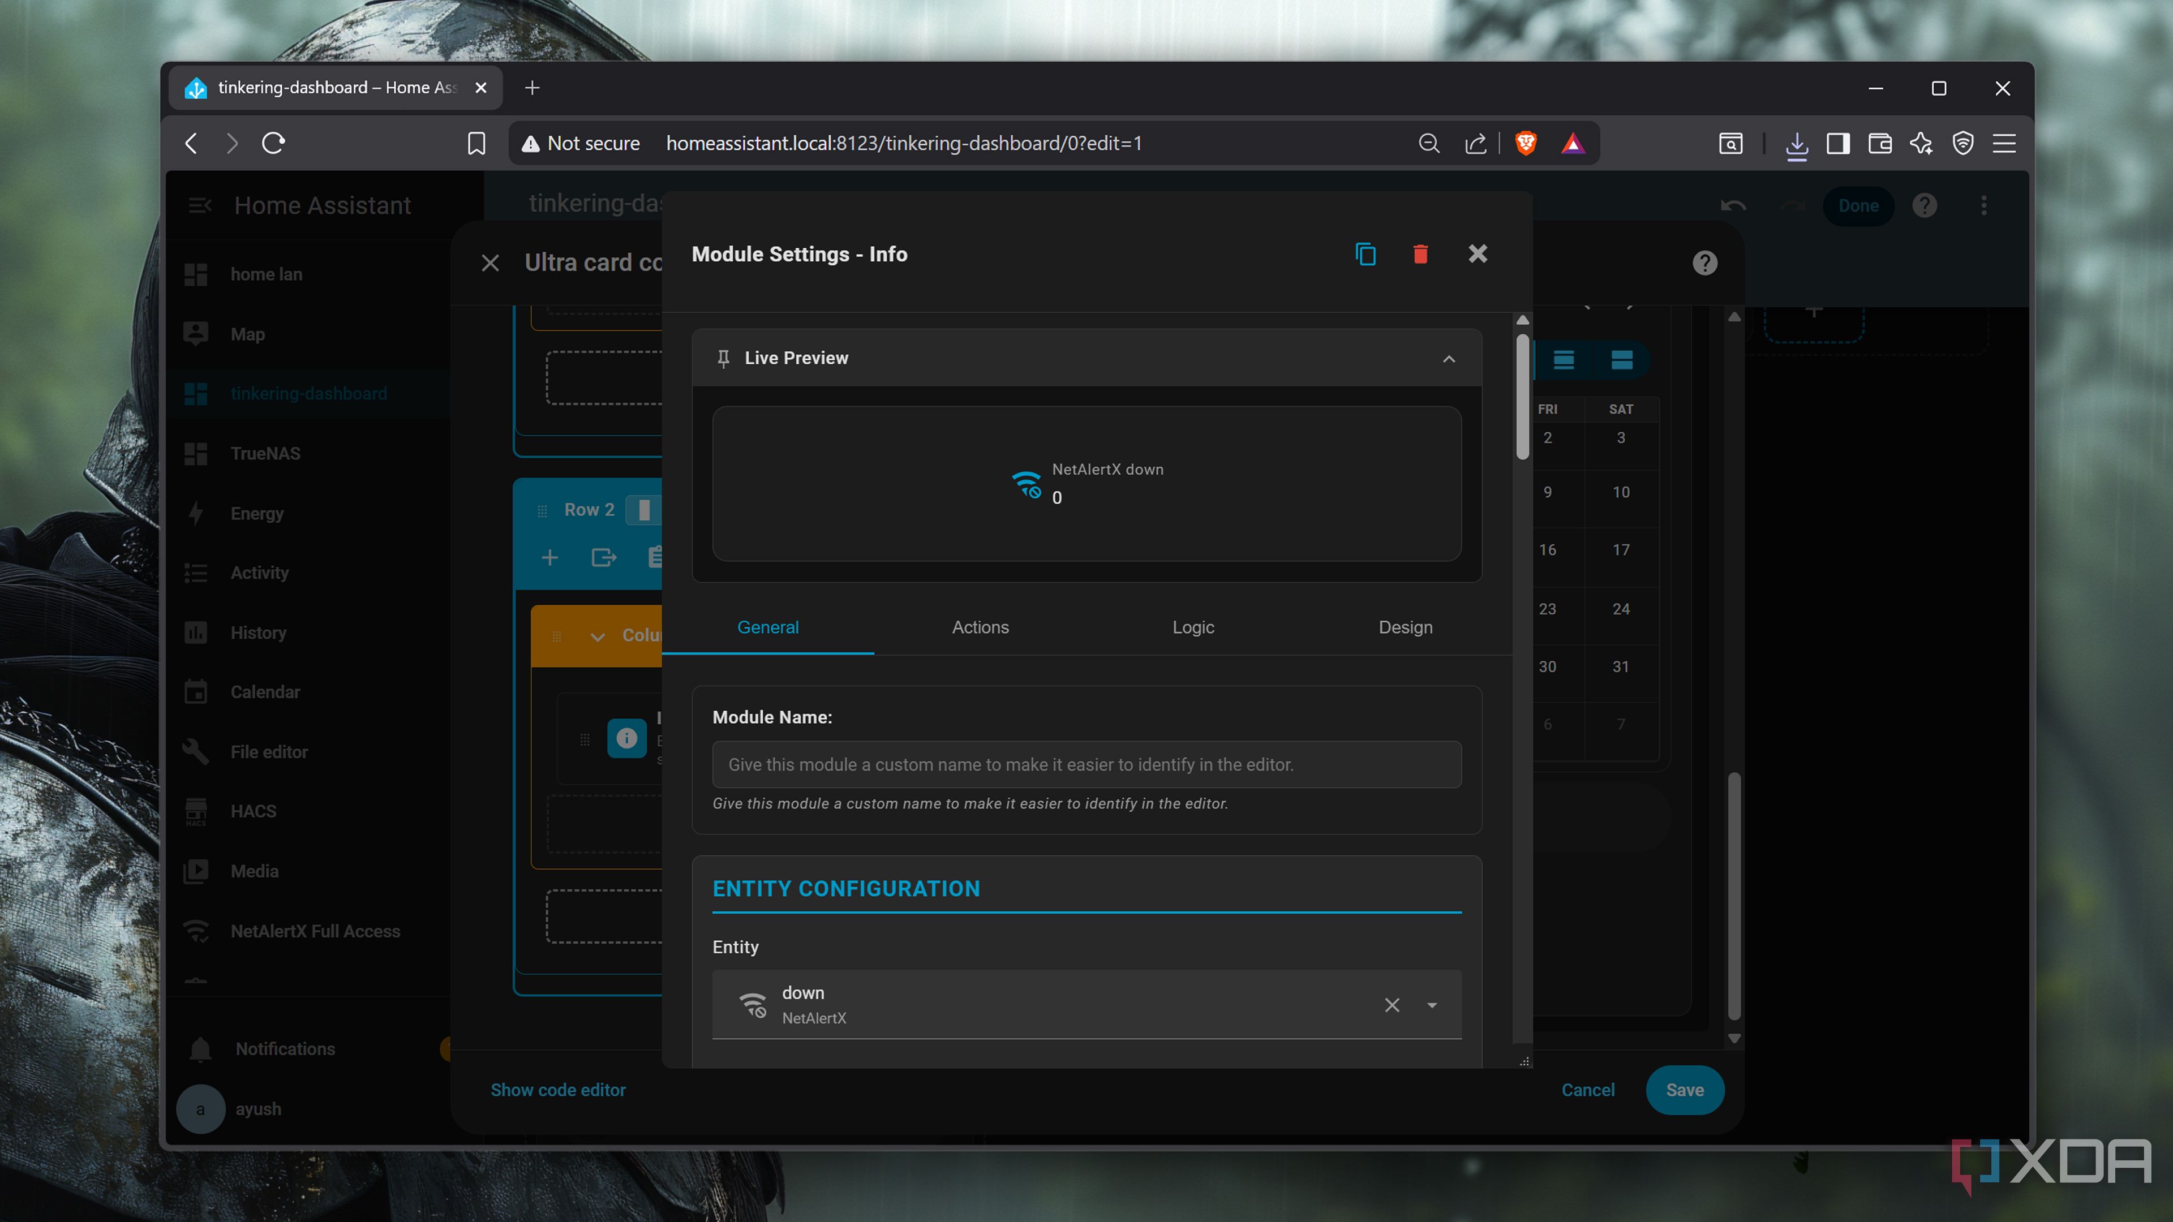Click Show code editor link

[x=557, y=1090]
